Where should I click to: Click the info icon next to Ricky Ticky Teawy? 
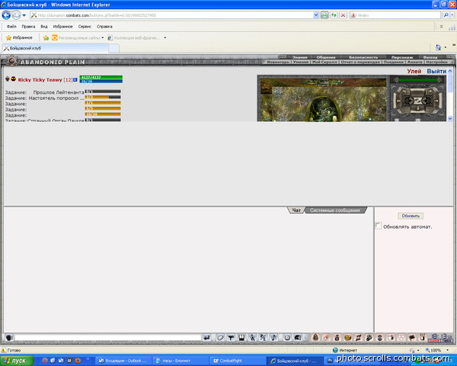click(75, 79)
